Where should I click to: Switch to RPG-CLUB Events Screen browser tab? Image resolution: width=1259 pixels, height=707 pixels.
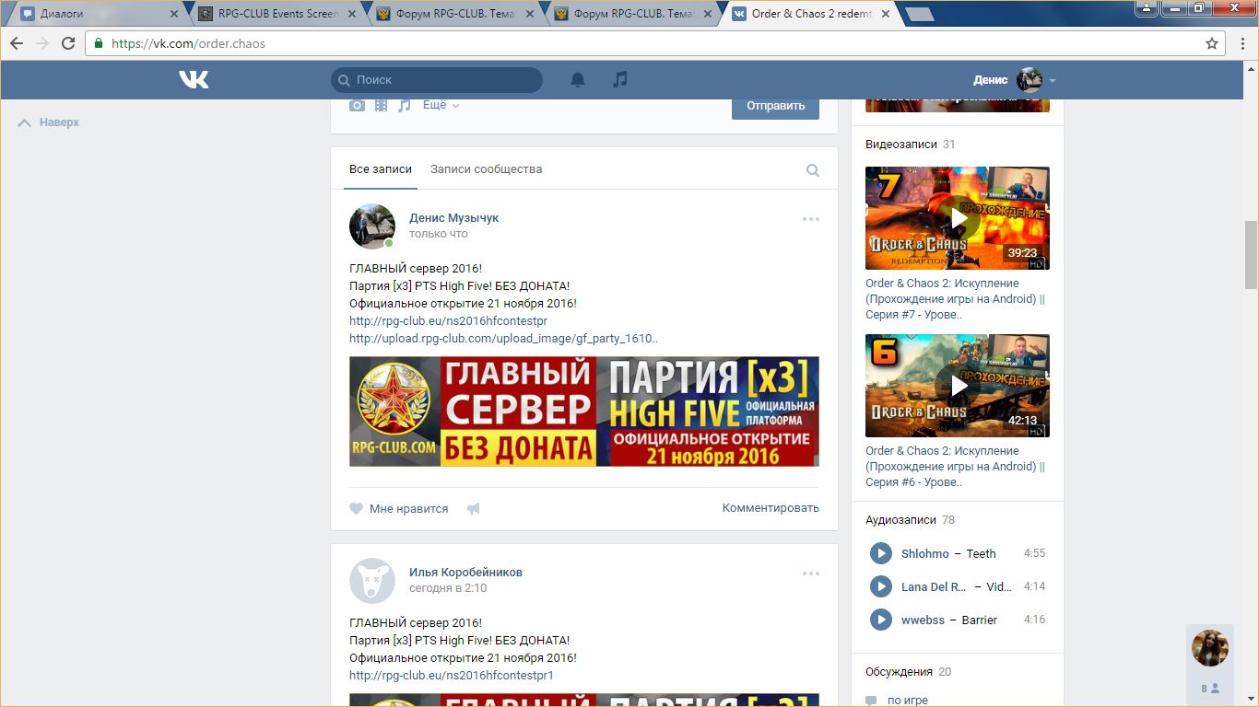(277, 14)
